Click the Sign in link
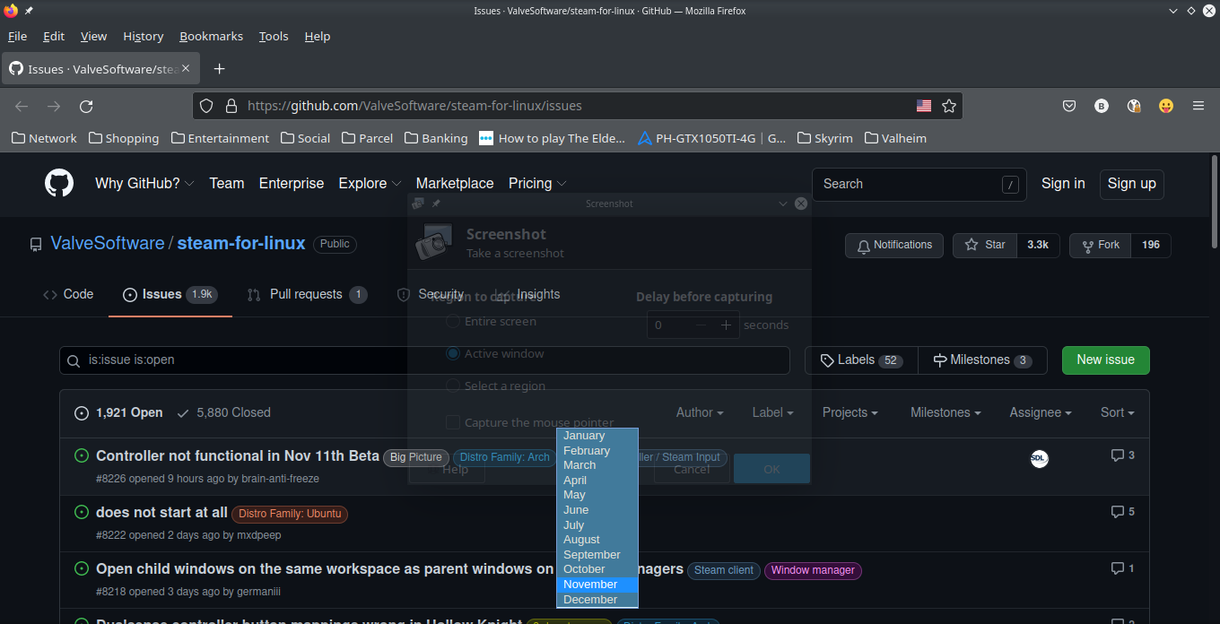 [x=1063, y=183]
